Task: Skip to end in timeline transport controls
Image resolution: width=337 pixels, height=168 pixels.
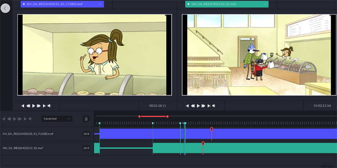Action: pyautogui.click(x=25, y=119)
